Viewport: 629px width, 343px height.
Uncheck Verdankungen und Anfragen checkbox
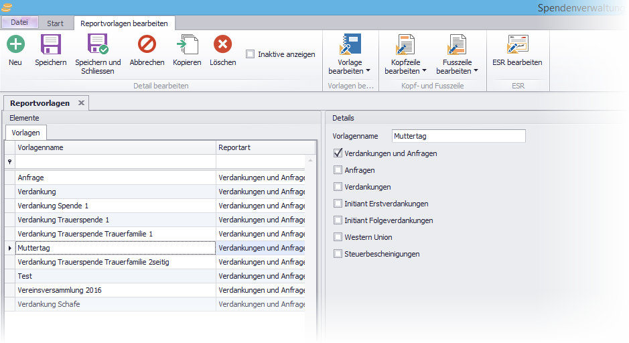[338, 153]
